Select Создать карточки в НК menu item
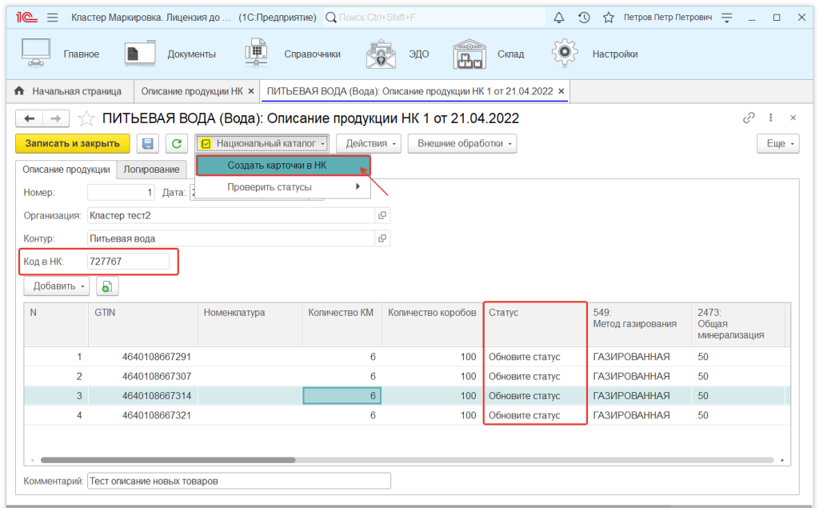Viewport: 819px width, 508px height. (x=283, y=165)
